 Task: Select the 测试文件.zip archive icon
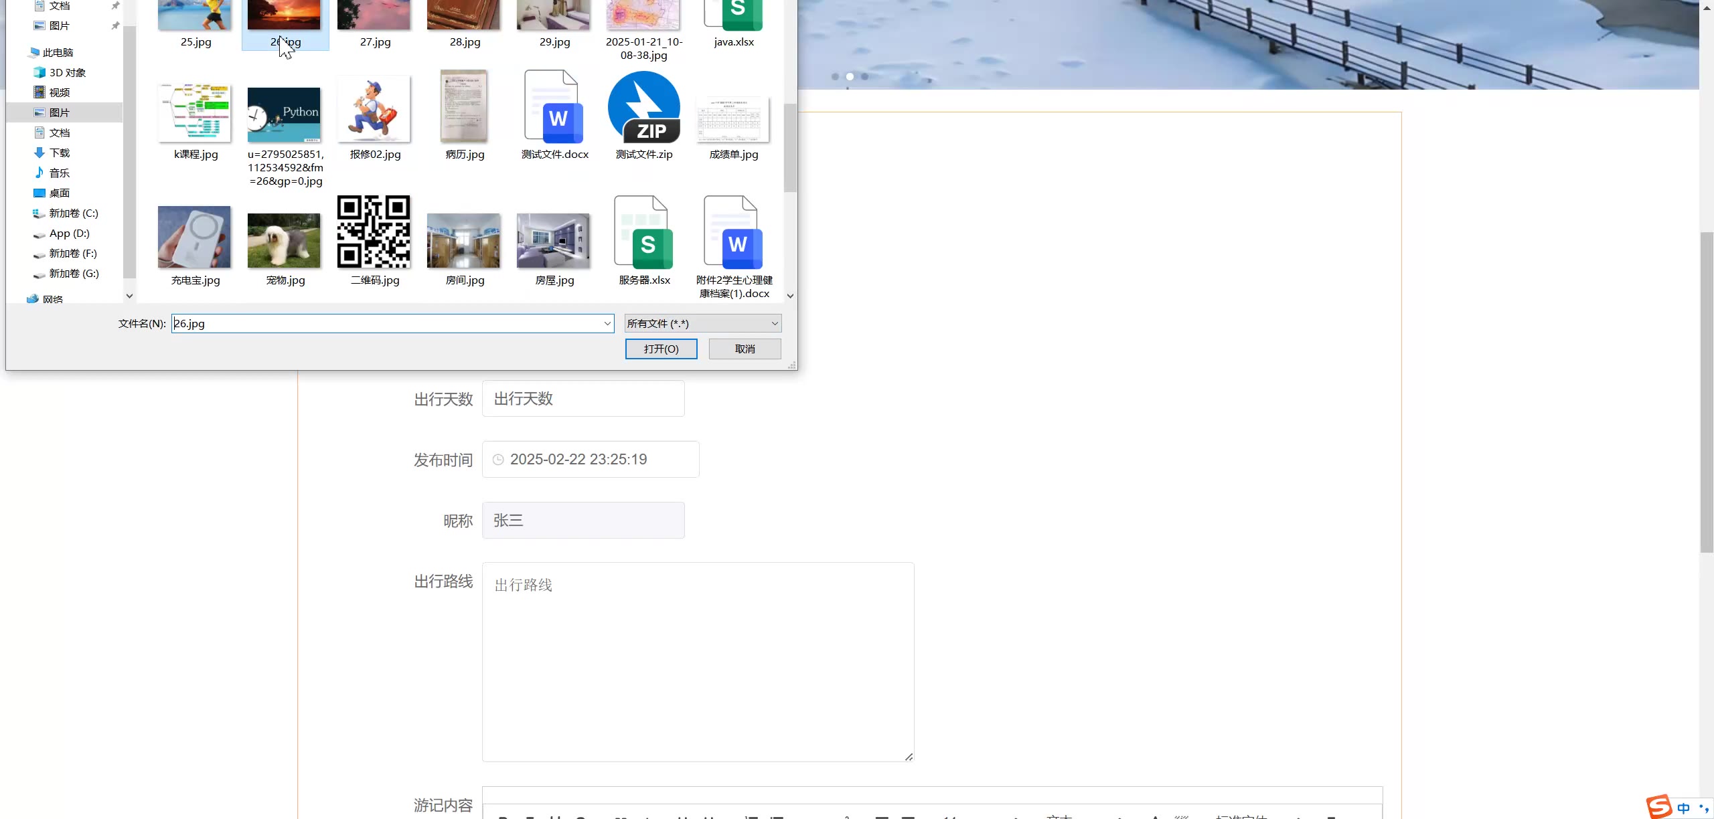pyautogui.click(x=643, y=107)
